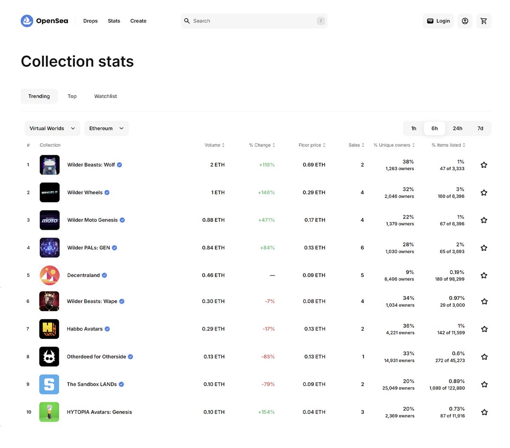Open the Ethereum chain dropdown
The height and width of the screenshot is (448, 510).
coord(106,129)
